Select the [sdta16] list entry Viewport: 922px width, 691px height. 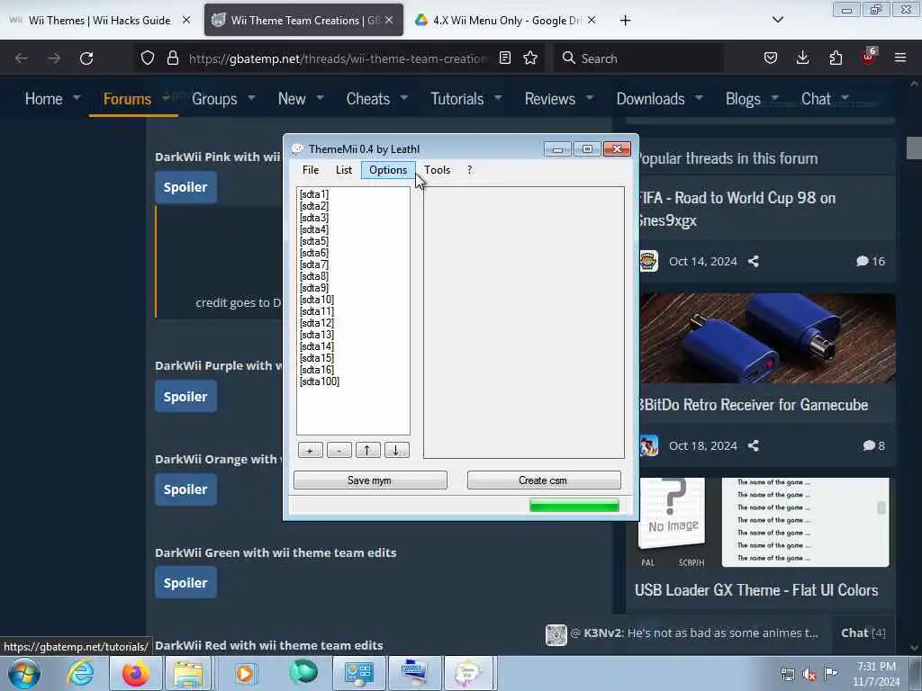point(316,370)
